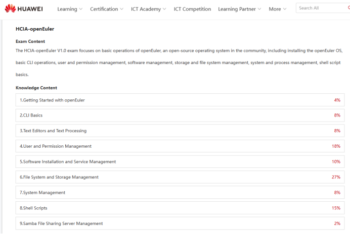Expand the System Management topic
Image resolution: width=350 pixels, height=234 pixels.
pyautogui.click(x=180, y=193)
